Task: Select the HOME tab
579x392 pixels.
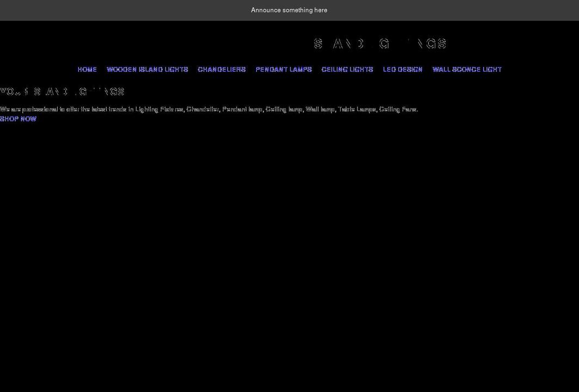Action: [87, 69]
